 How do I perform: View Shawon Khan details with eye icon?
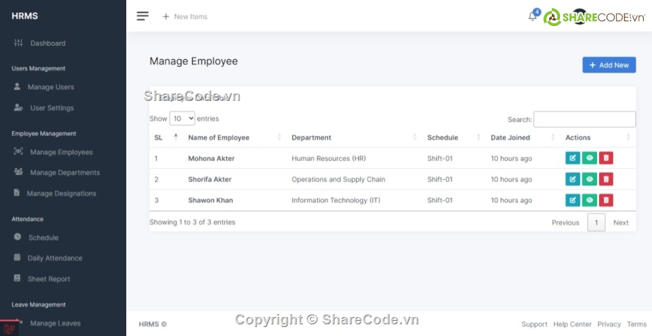tap(589, 200)
